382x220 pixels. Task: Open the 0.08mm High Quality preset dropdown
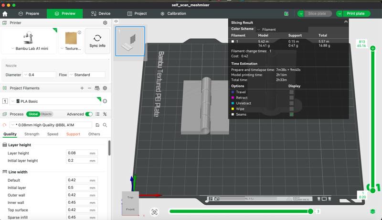[x=51, y=125]
